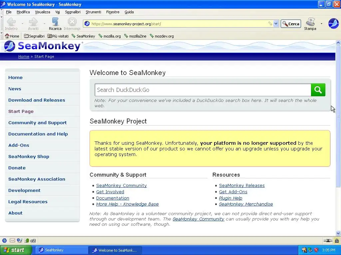Open the SeaMonkey Merchandise link
The image size is (341, 255).
(246, 204)
